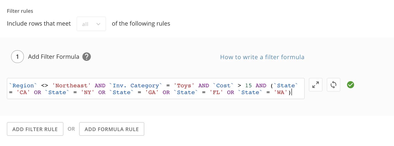Place cursor on 'WA' state value
Image resolution: width=394 pixels, height=146 pixels.
281,92
